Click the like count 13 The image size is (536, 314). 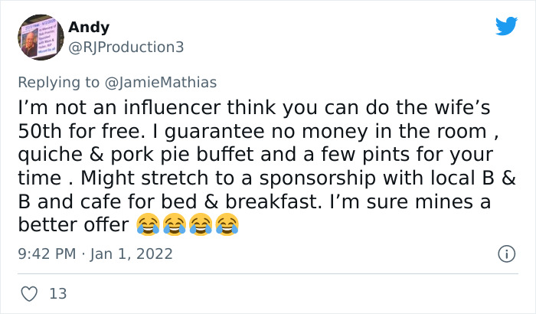coord(57,293)
